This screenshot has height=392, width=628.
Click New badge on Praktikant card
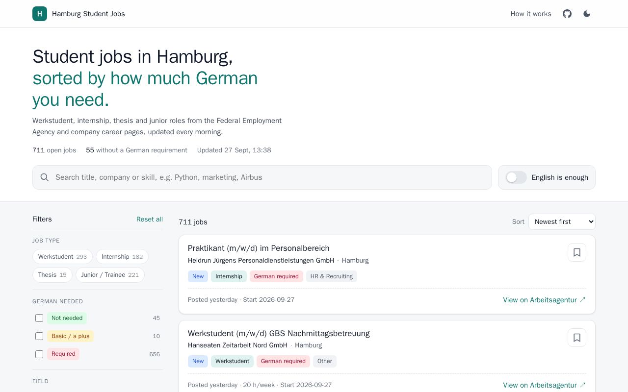pos(198,276)
